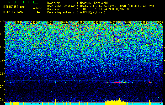Click the antenna A504HB(yagi 4el) text
This screenshot has width=165, height=105.
[x=93, y=12]
